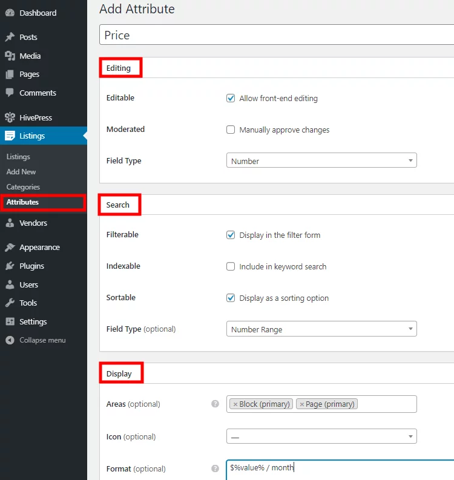This screenshot has height=480, width=454.
Task: Click the Comments bubble icon
Action: click(10, 93)
